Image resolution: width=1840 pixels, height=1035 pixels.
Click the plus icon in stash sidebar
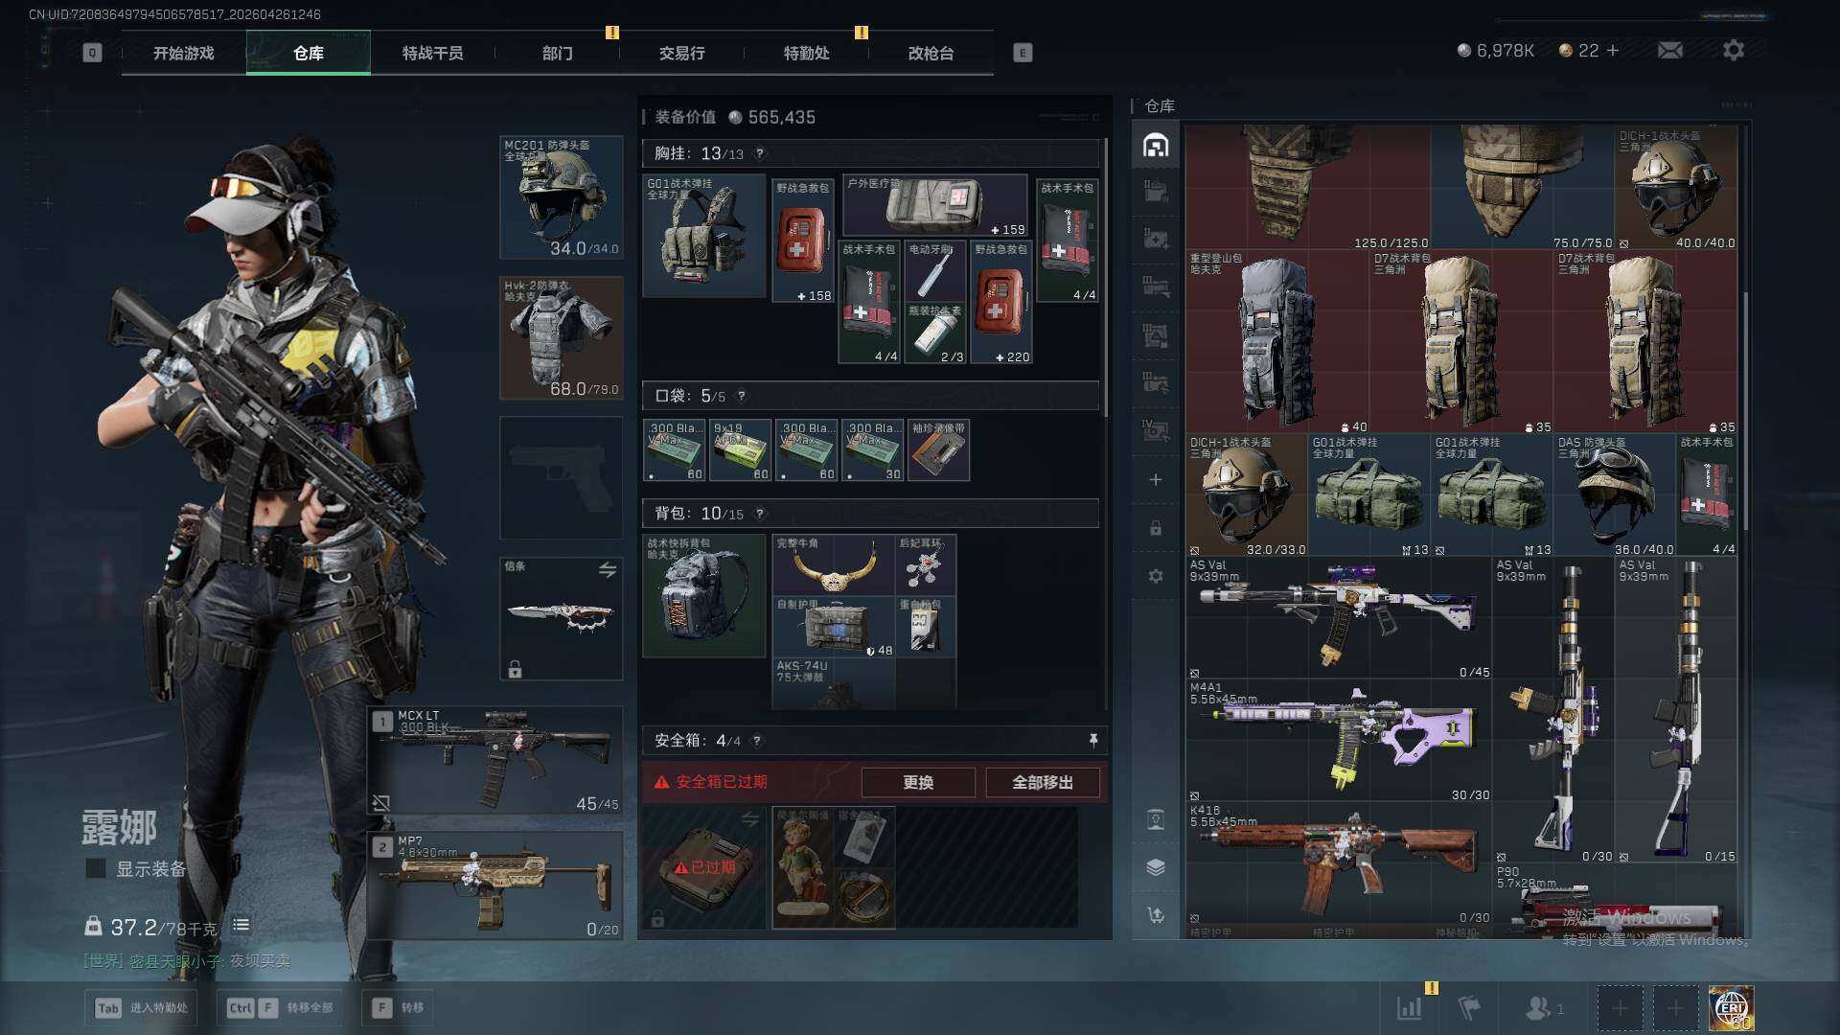pos(1156,479)
